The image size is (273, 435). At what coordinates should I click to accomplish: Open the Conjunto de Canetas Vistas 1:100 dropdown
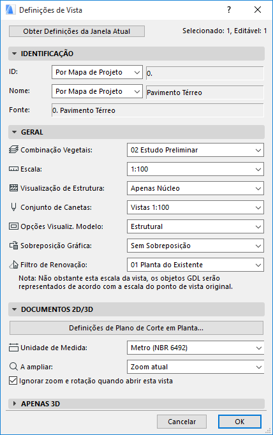point(195,207)
